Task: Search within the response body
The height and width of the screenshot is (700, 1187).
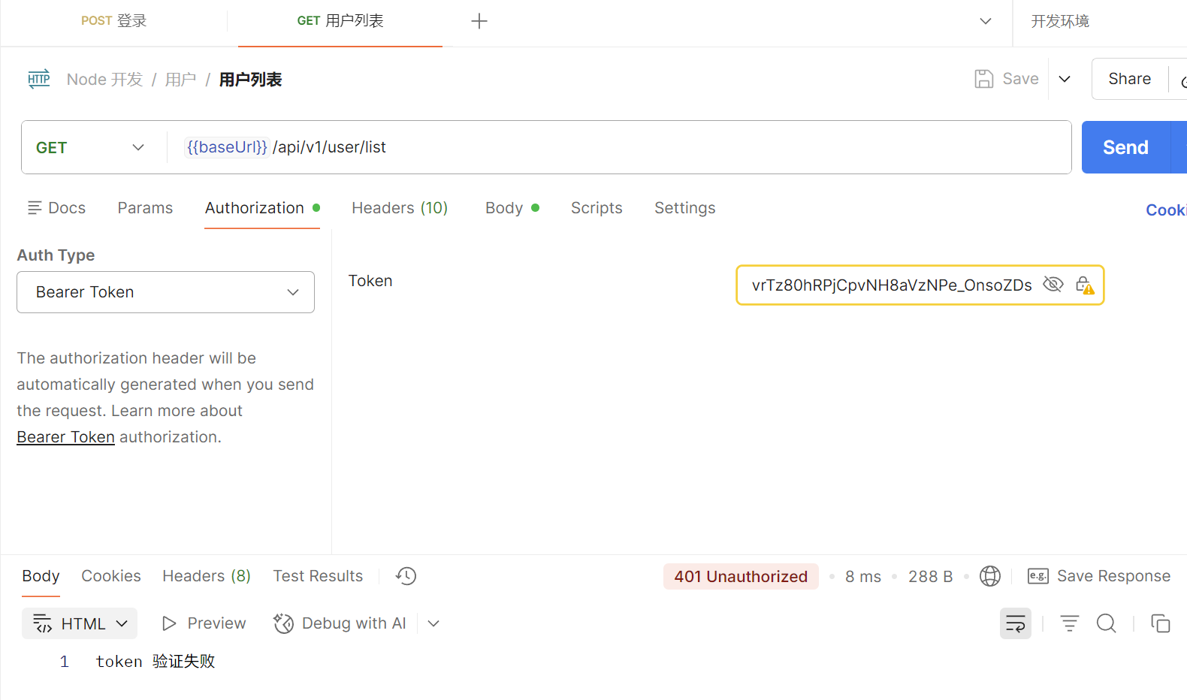Action: [x=1107, y=623]
